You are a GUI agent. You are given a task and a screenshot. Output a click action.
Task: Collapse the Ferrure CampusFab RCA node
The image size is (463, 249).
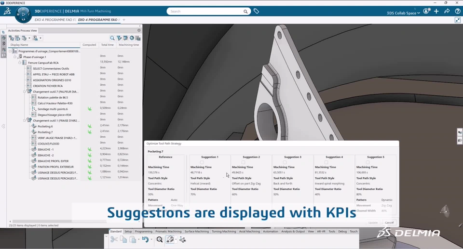[19, 63]
